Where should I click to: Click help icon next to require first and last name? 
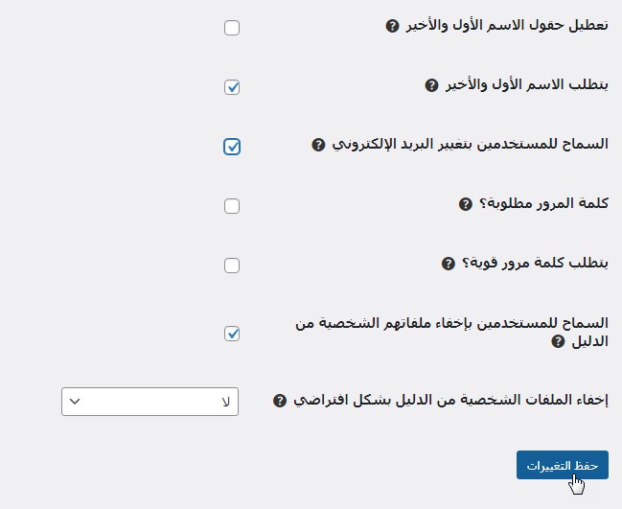[x=431, y=85]
